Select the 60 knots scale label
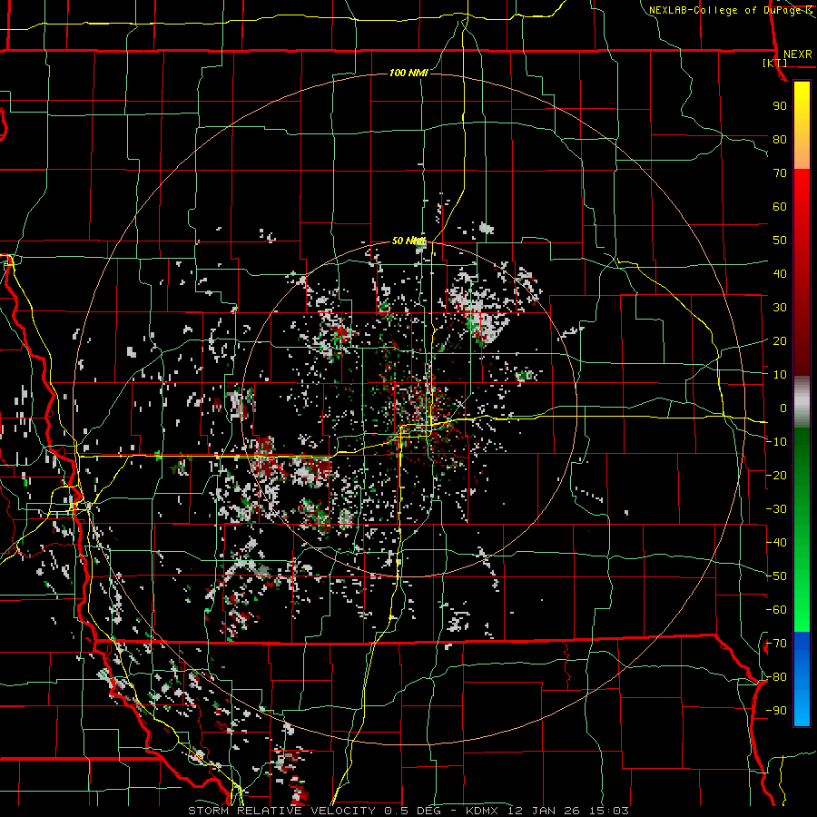817x817 pixels. pyautogui.click(x=780, y=207)
